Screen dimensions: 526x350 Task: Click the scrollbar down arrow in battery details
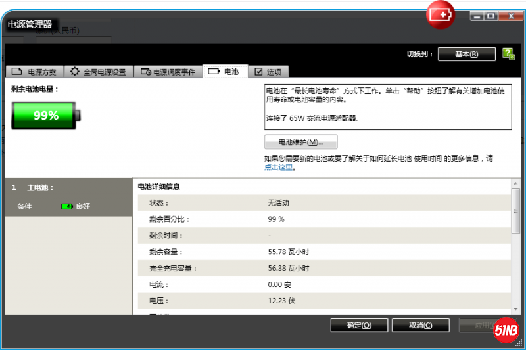(515, 309)
